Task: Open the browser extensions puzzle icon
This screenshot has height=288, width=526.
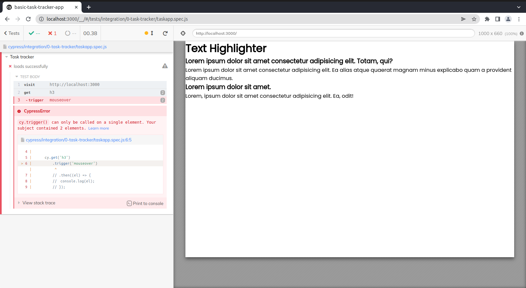Action: (487, 19)
